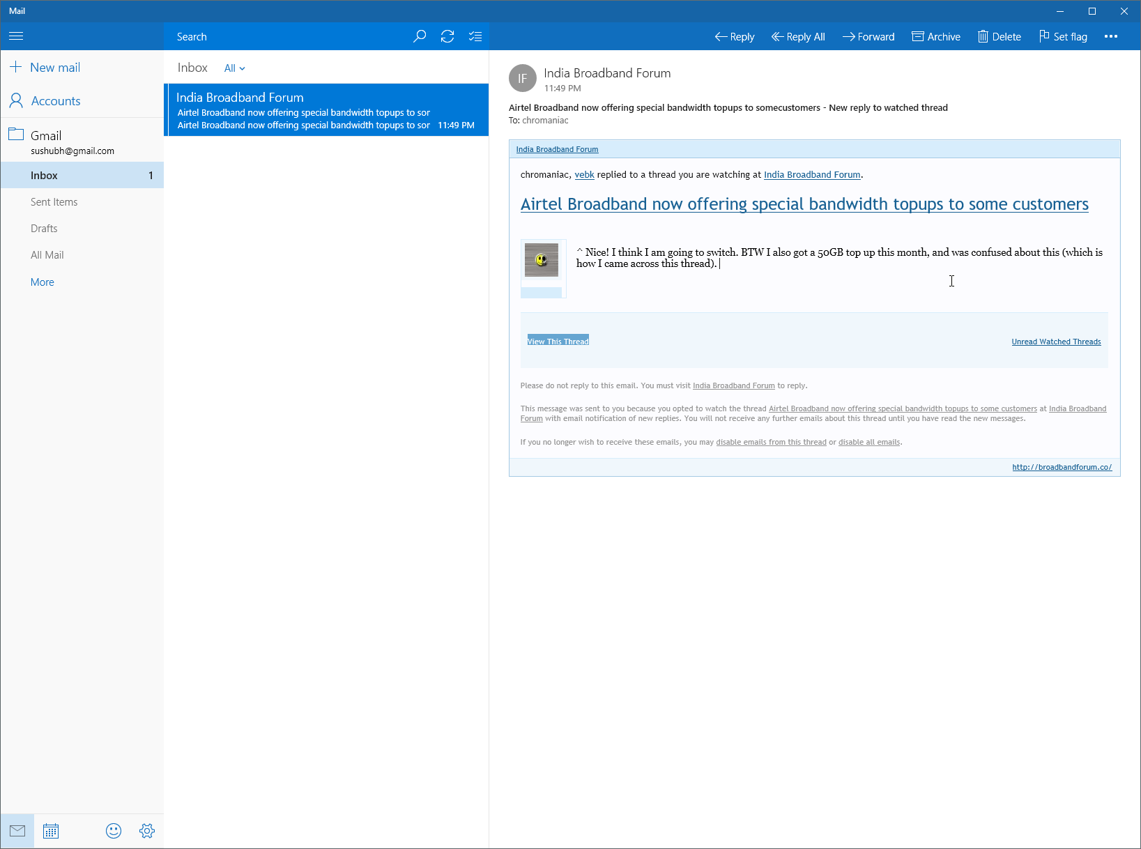Click the Search input field
This screenshot has height=849, width=1141.
[x=286, y=36]
